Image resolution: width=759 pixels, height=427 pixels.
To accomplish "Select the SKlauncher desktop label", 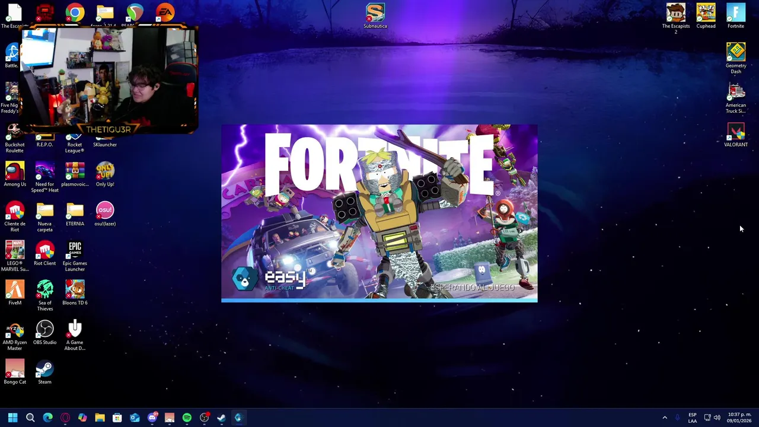I will (x=105, y=145).
